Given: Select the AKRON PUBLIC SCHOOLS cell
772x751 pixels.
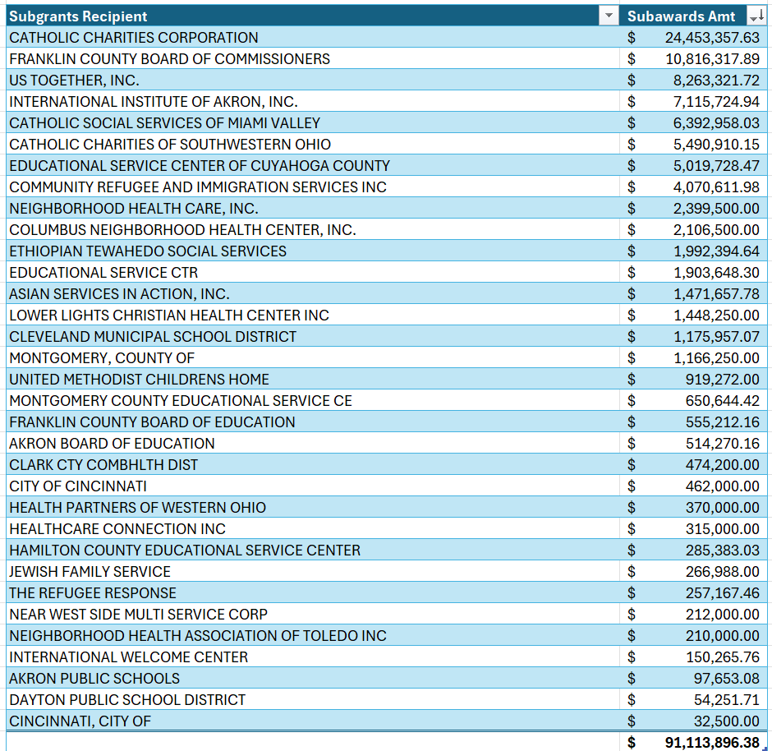Looking at the screenshot, I should [x=313, y=679].
